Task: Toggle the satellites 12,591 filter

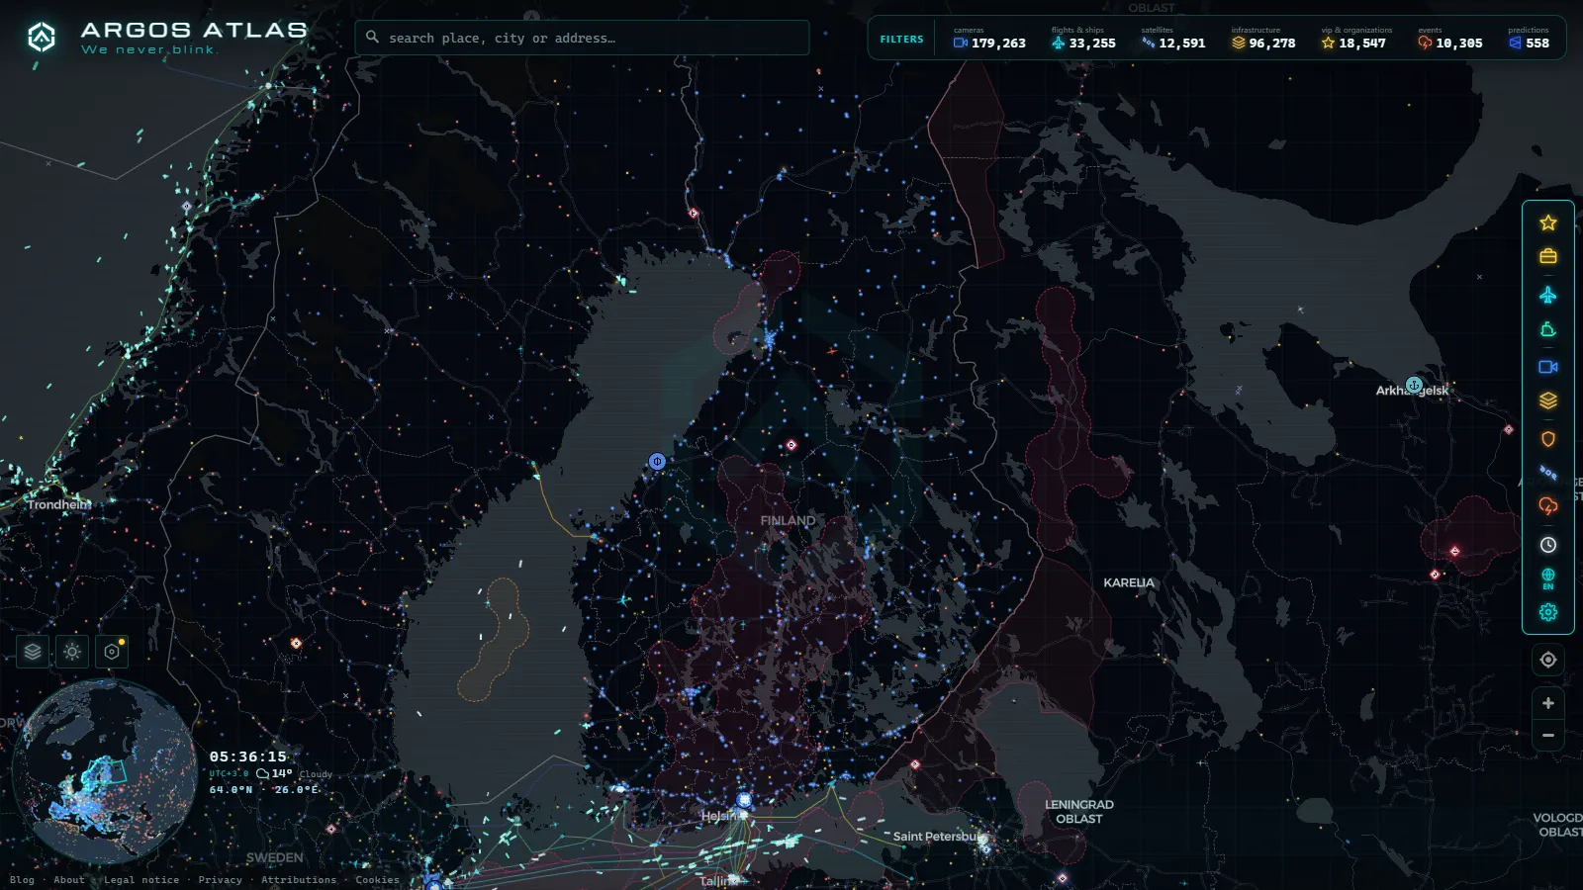Action: (1173, 39)
